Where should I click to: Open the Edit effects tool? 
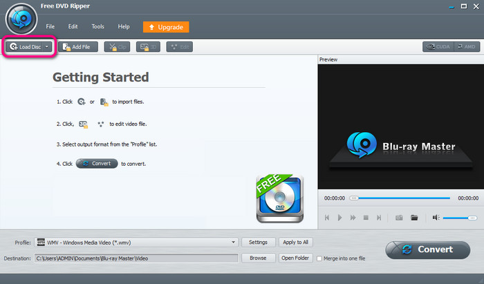point(179,47)
